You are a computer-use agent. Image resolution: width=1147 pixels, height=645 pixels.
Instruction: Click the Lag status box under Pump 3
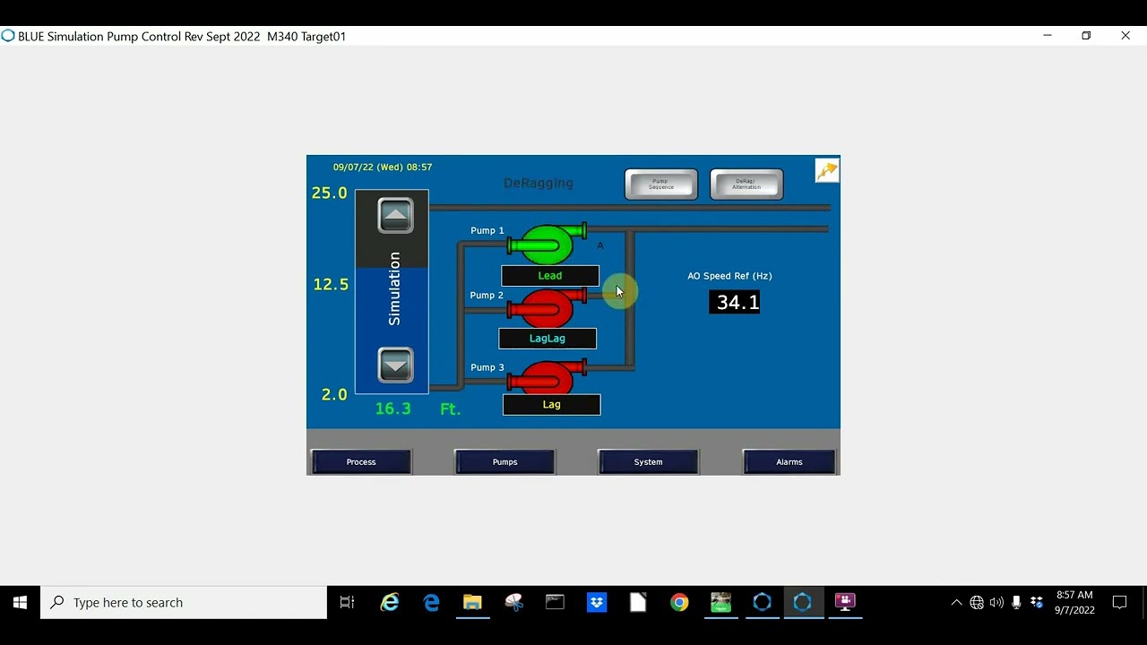pyautogui.click(x=552, y=405)
